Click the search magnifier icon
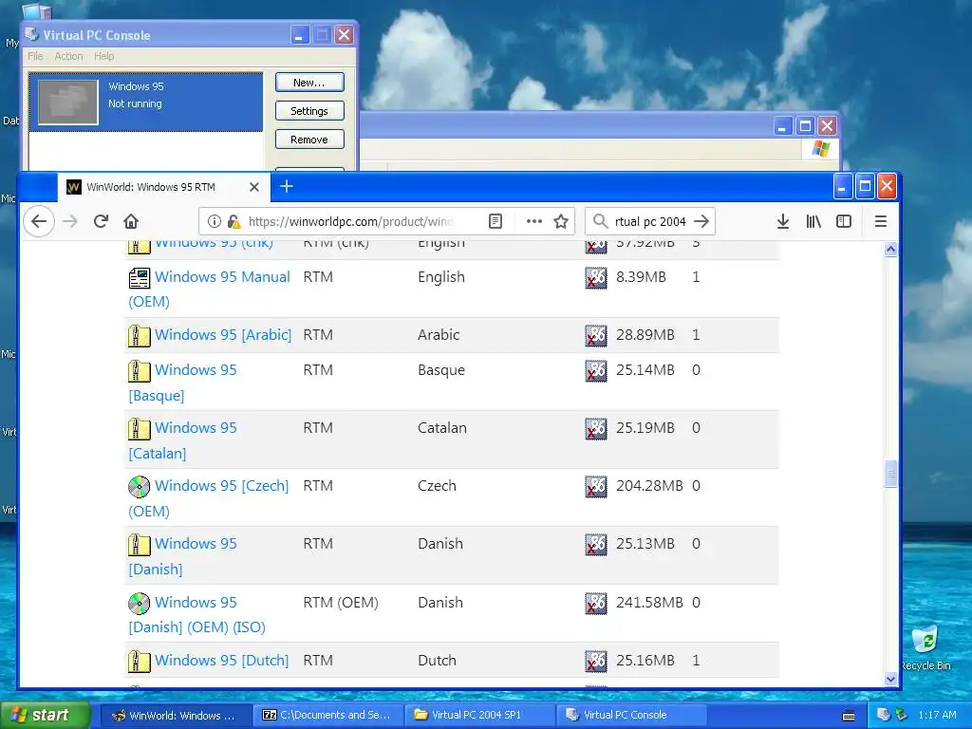This screenshot has width=972, height=729. pyautogui.click(x=600, y=221)
